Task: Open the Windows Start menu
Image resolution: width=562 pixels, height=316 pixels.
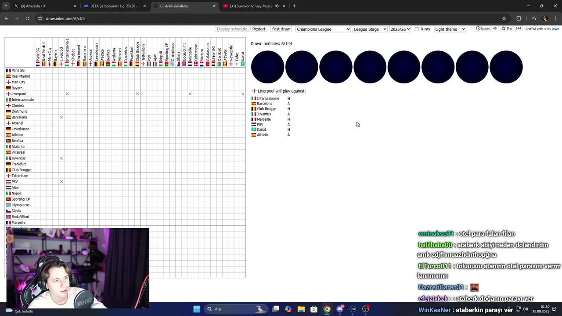Action: coord(197,309)
